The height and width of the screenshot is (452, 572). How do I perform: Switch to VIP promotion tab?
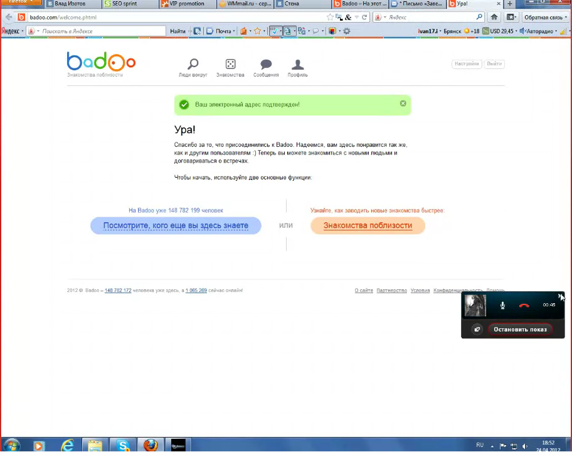pyautogui.click(x=187, y=4)
